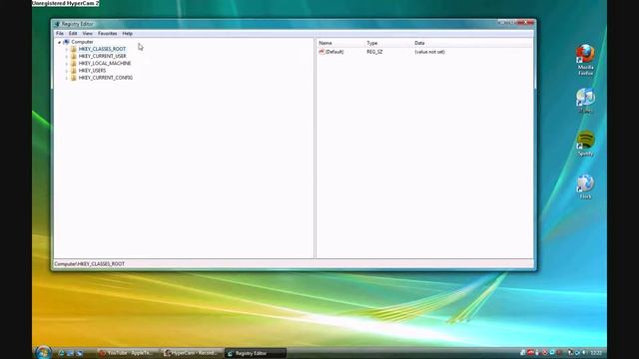Select the Computer node icon

tap(67, 42)
